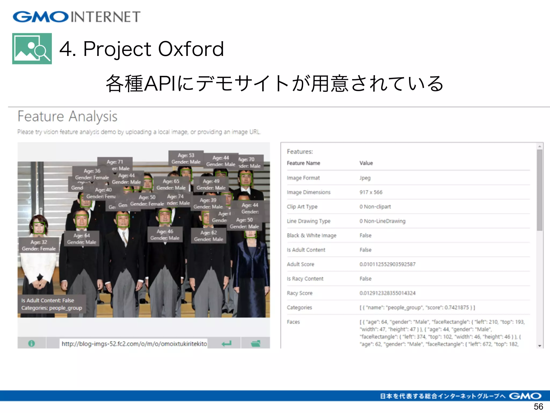Submit the image URL with the green return arrow
This screenshot has width=550, height=413.
(226, 343)
